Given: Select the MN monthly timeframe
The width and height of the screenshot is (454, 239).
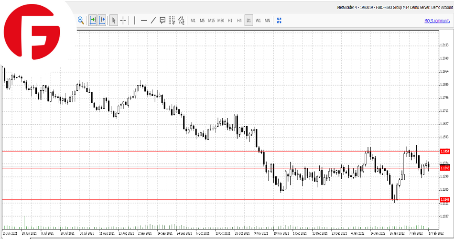Looking at the screenshot, I should 267,21.
